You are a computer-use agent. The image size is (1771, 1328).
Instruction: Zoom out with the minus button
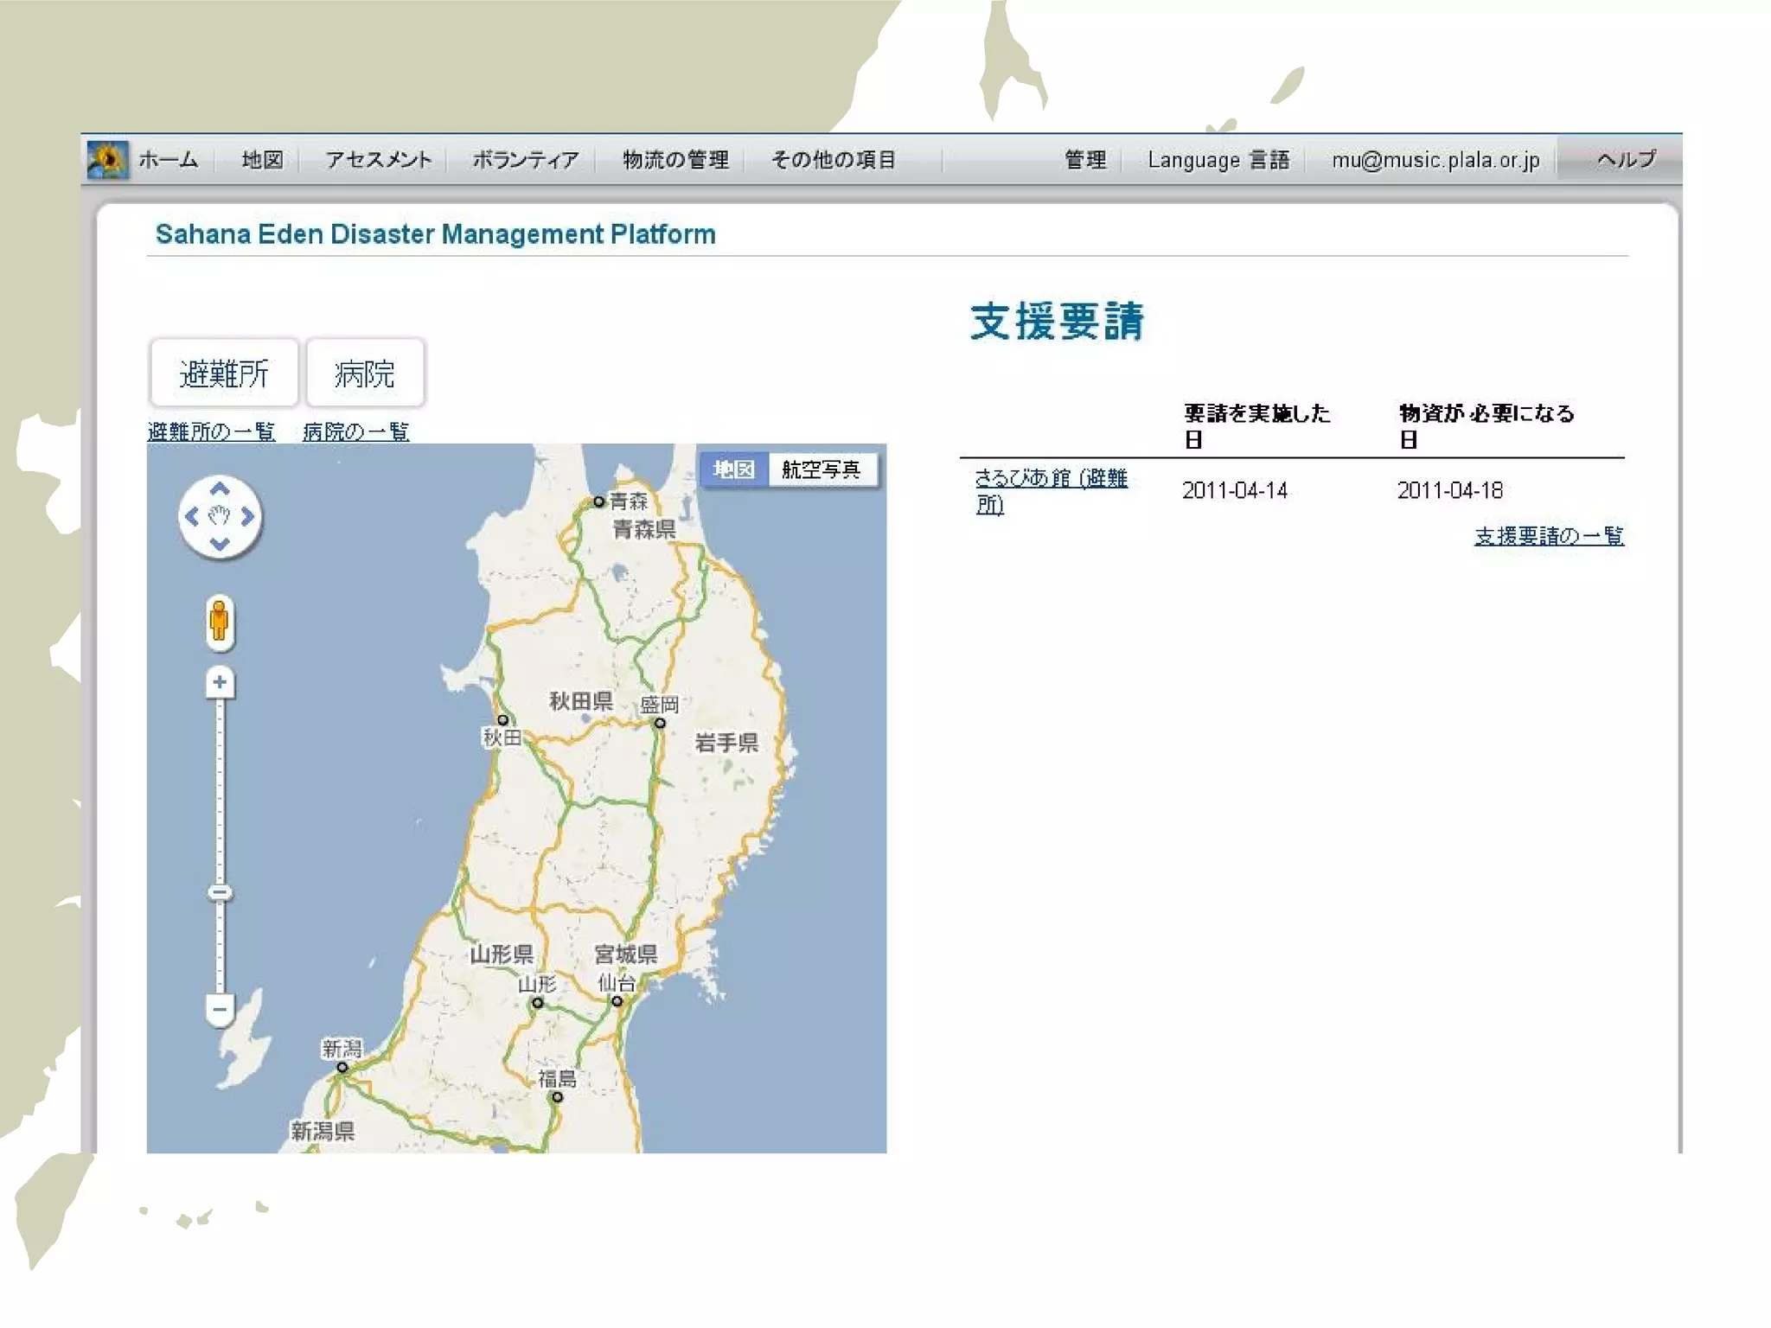pyautogui.click(x=220, y=1009)
